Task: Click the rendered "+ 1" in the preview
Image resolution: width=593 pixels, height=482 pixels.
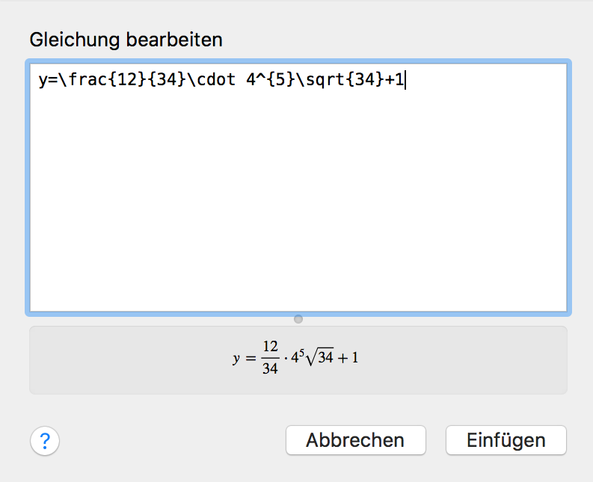Action: [x=349, y=359]
